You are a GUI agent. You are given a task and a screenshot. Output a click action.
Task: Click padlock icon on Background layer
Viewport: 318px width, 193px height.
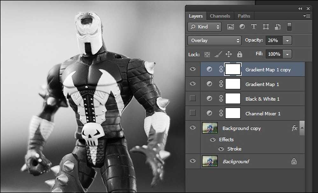[x=294, y=162]
